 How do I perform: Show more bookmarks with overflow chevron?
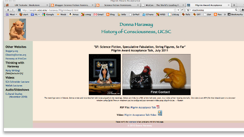click(x=225, y=14)
